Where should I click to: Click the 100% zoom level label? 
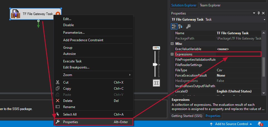[156, 48]
